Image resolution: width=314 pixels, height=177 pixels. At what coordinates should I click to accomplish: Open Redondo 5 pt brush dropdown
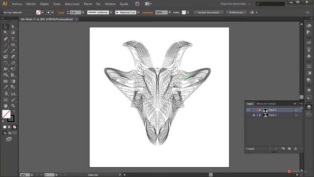point(138,12)
